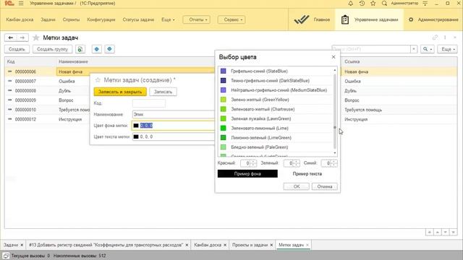Screen dimensions: 463x260
Task: Click Отмена in color dialog
Action: [325, 186]
